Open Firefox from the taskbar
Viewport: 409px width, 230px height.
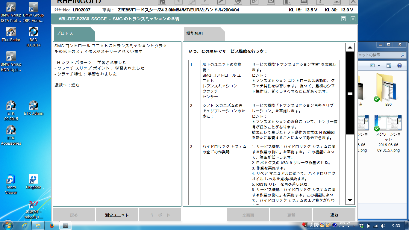pos(51,225)
